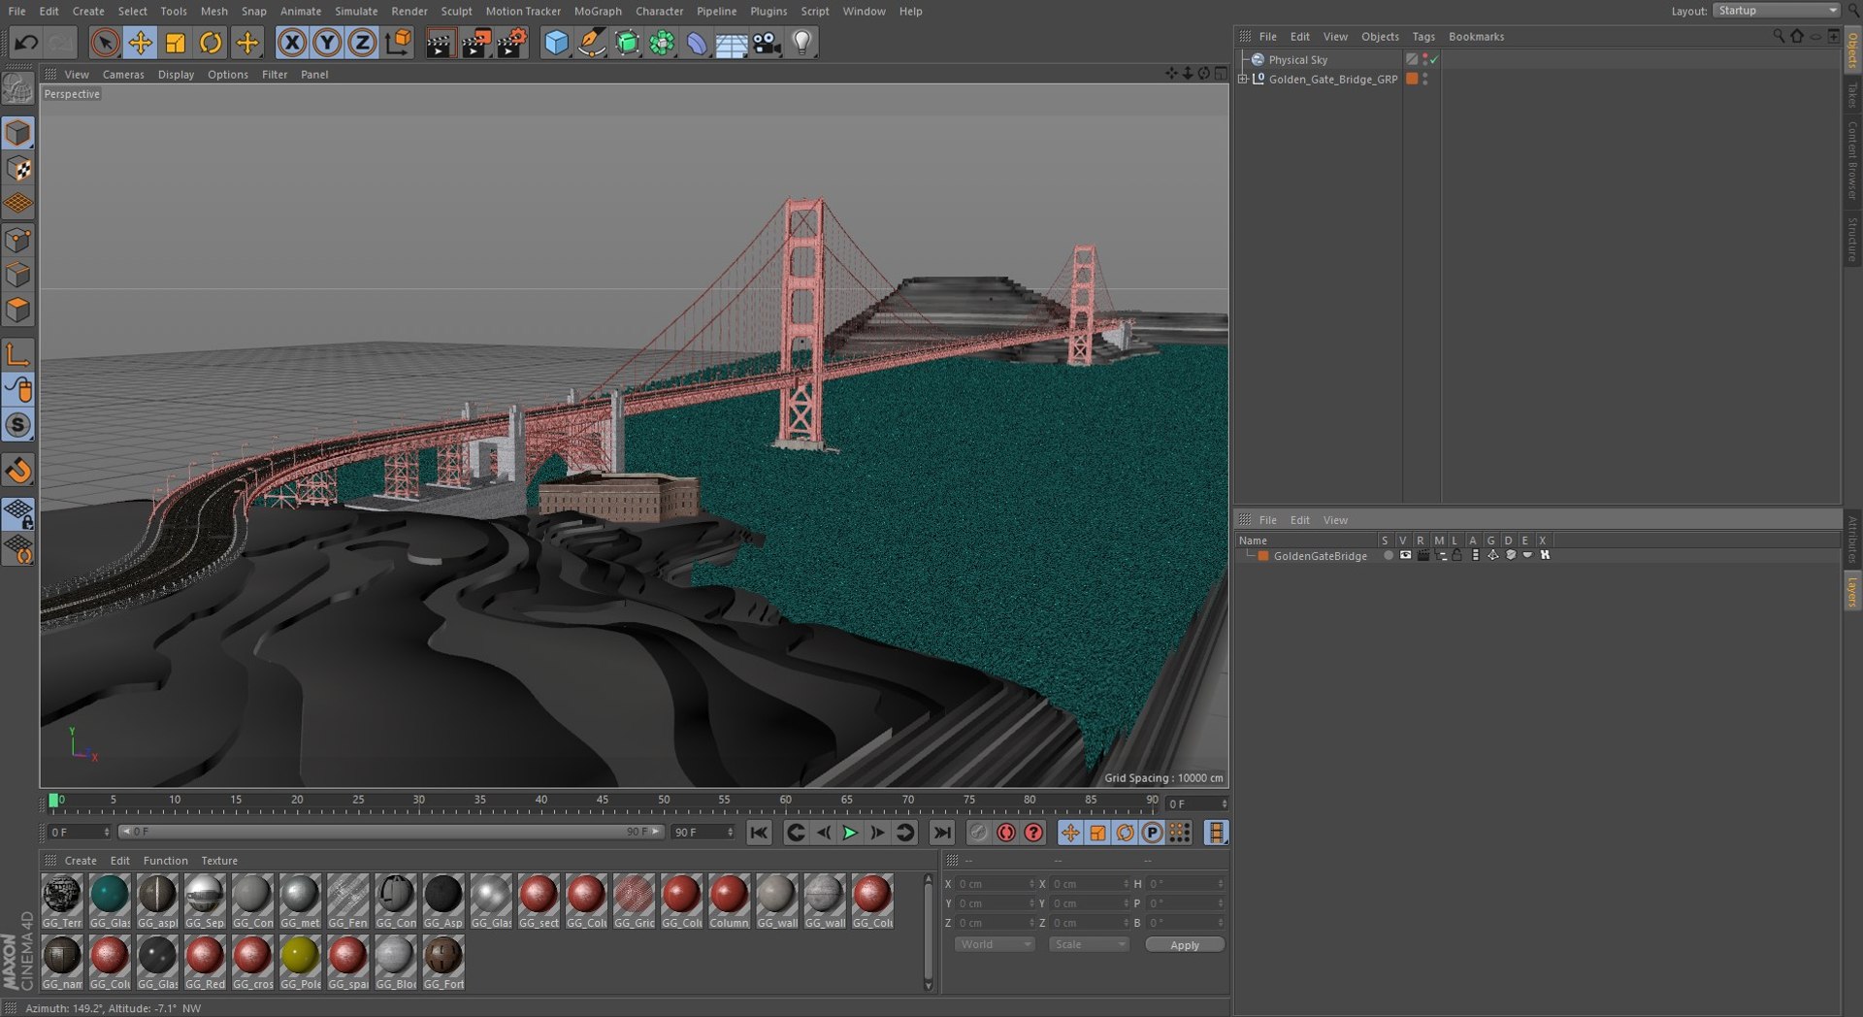Select Points mode
Viewport: 1863px width, 1017px height.
tap(18, 240)
